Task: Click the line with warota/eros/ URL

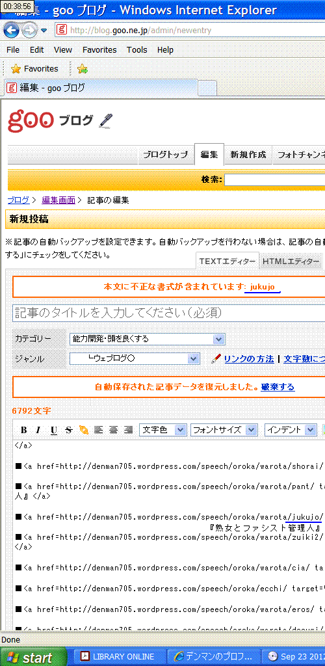Action: pos(170,609)
